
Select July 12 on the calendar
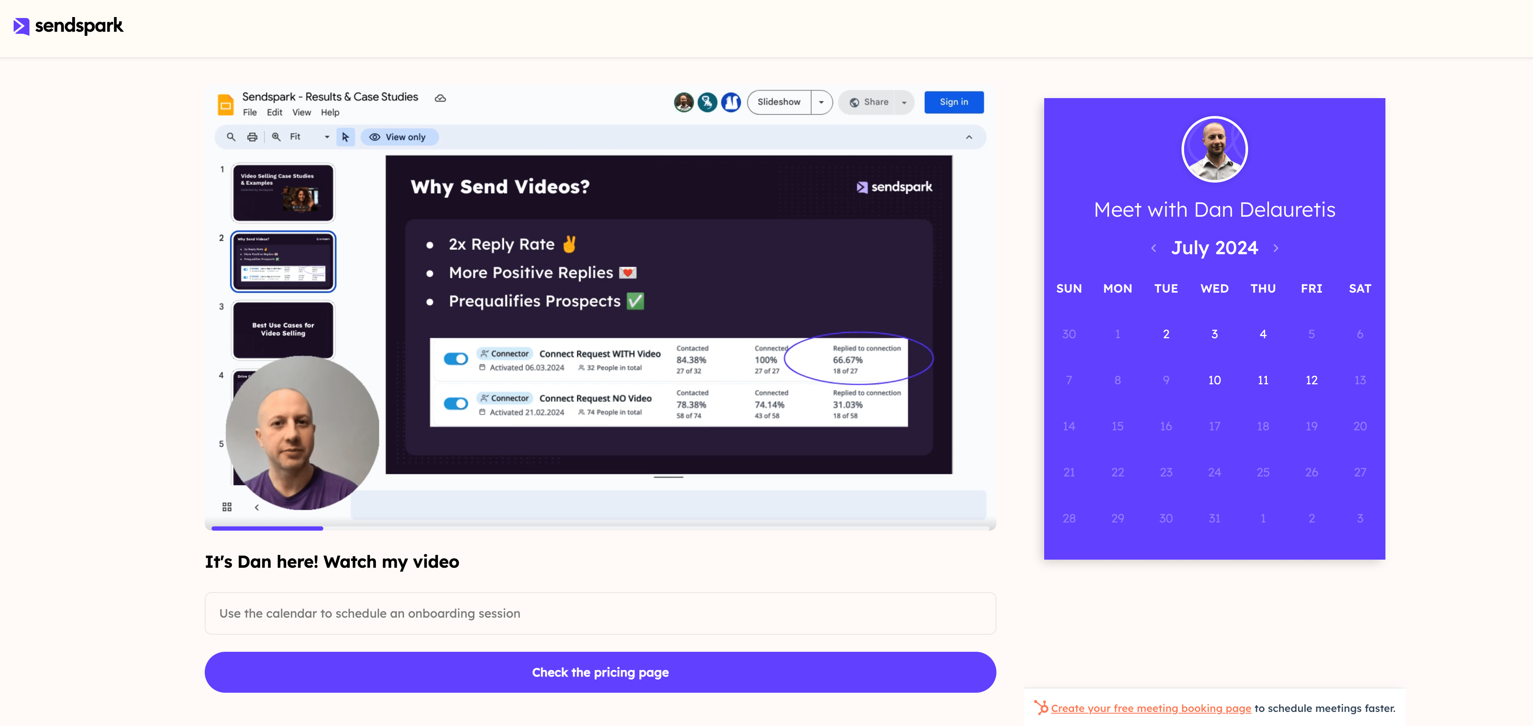1311,380
